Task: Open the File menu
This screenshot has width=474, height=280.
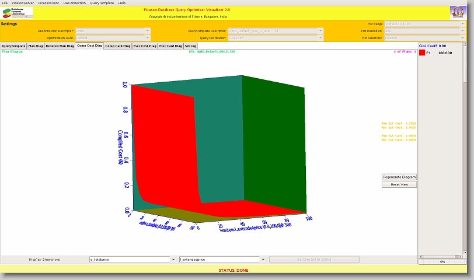Action: pyautogui.click(x=5, y=3)
